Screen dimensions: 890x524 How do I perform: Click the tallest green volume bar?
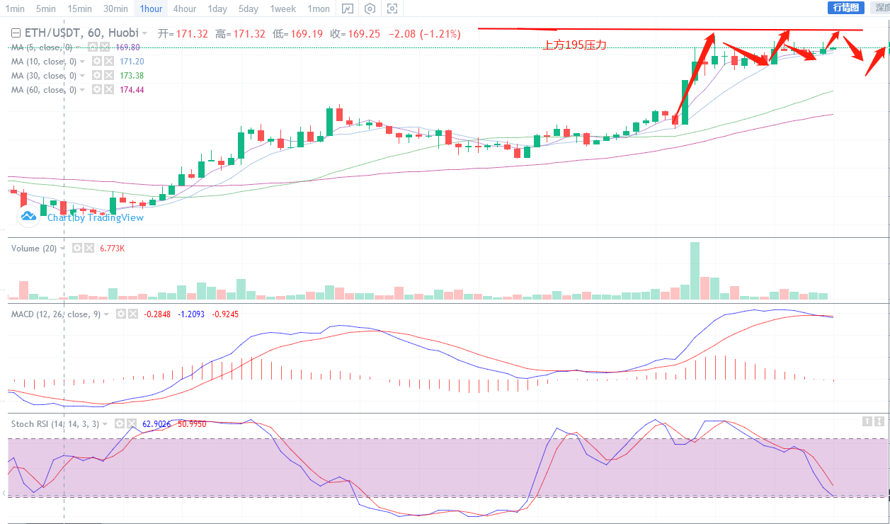(695, 271)
